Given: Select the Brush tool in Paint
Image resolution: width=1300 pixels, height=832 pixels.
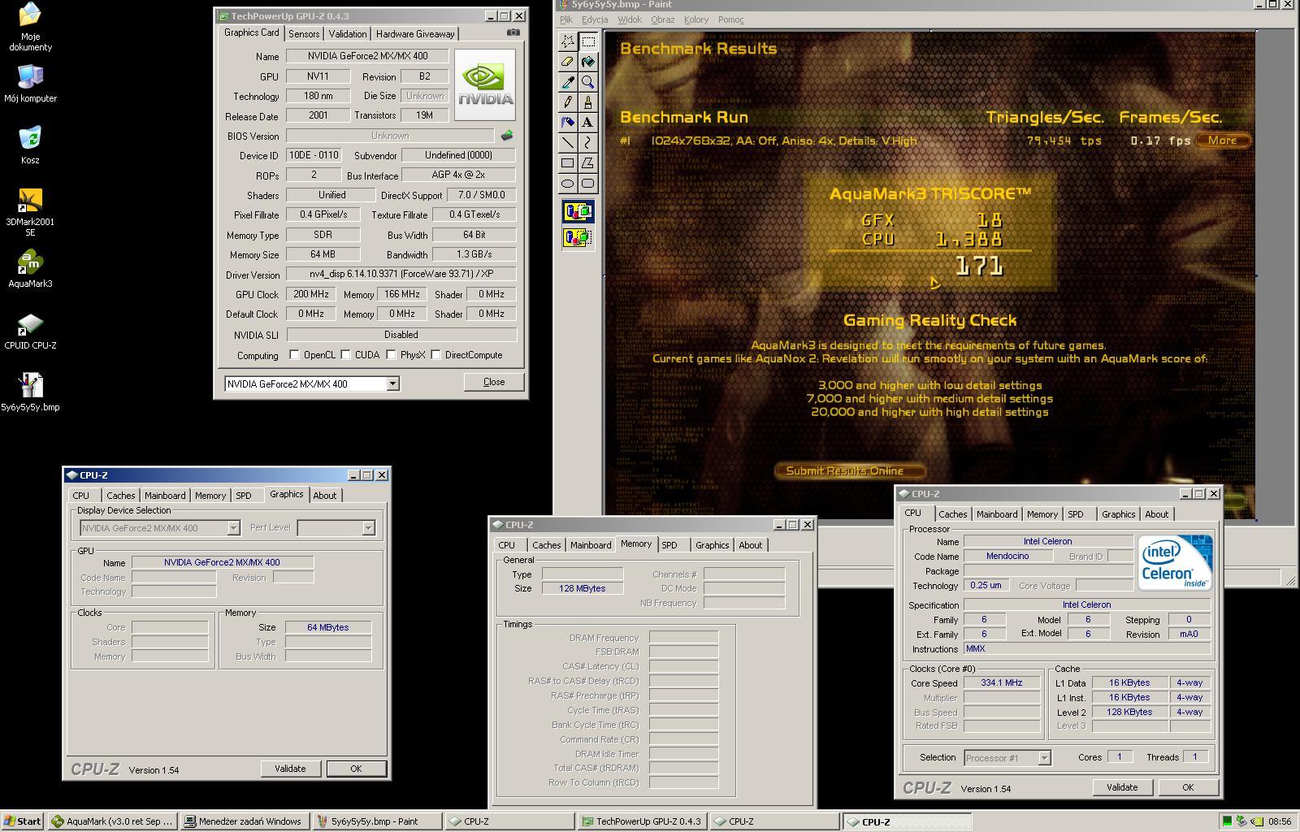Looking at the screenshot, I should click(588, 102).
